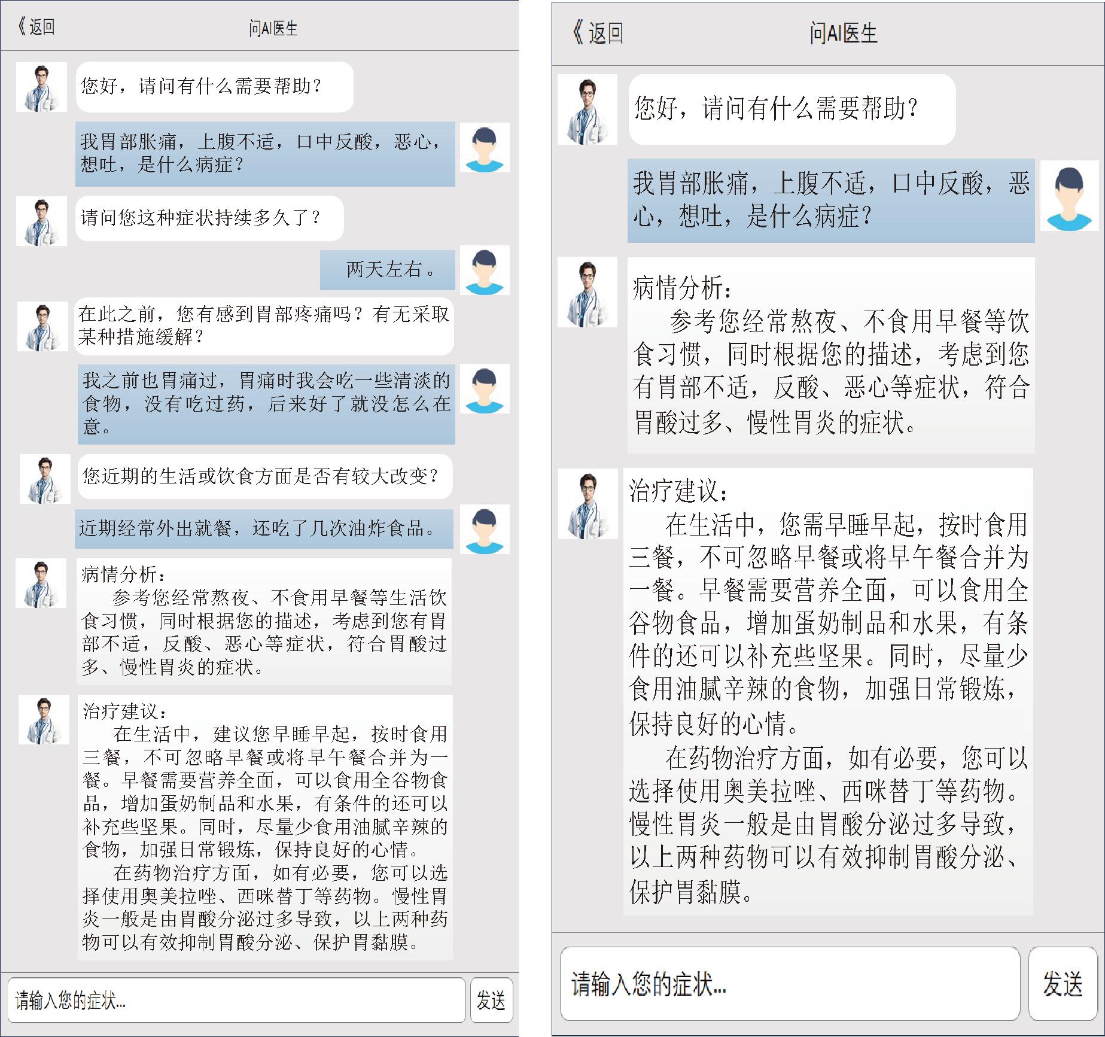Focus the left 请输入您的症状 input field
This screenshot has width=1105, height=1037.
(x=236, y=1000)
